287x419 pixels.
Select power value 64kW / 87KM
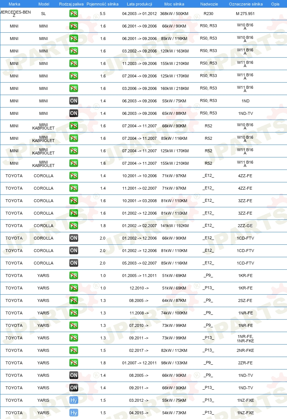(174, 300)
